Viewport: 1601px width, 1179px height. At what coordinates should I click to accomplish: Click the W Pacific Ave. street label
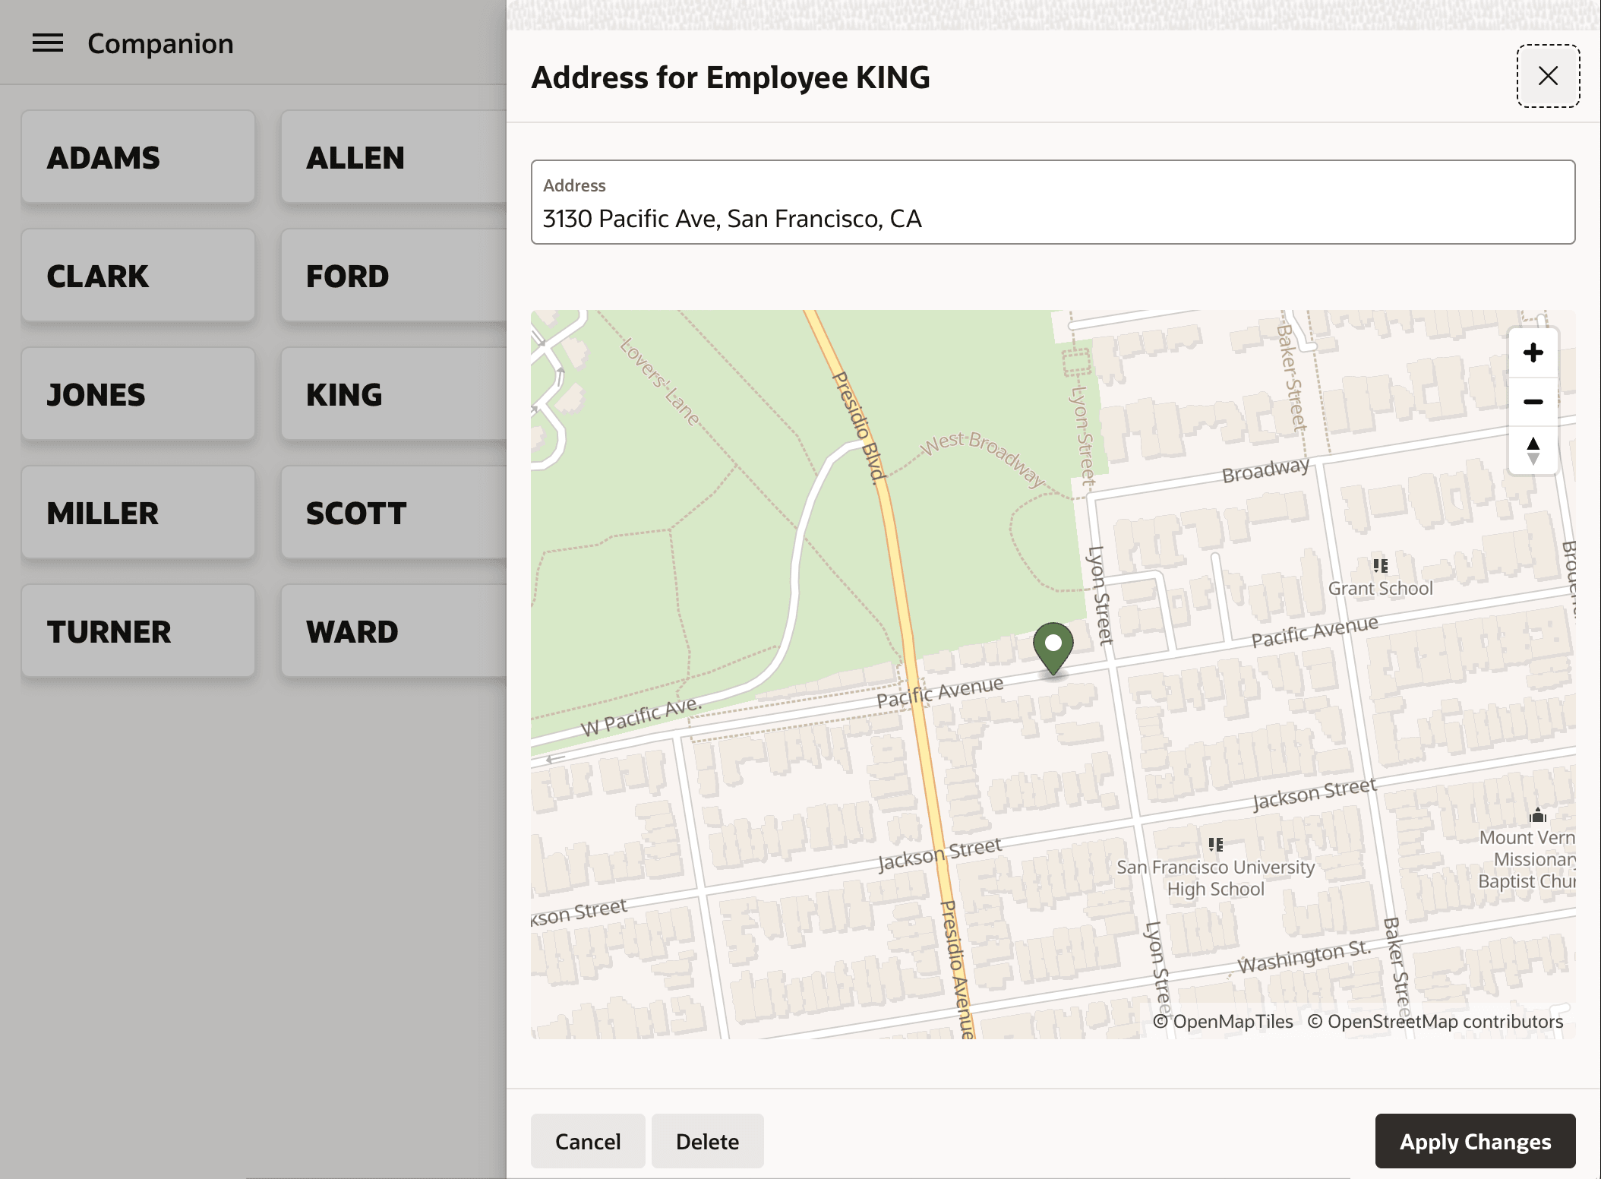641,716
